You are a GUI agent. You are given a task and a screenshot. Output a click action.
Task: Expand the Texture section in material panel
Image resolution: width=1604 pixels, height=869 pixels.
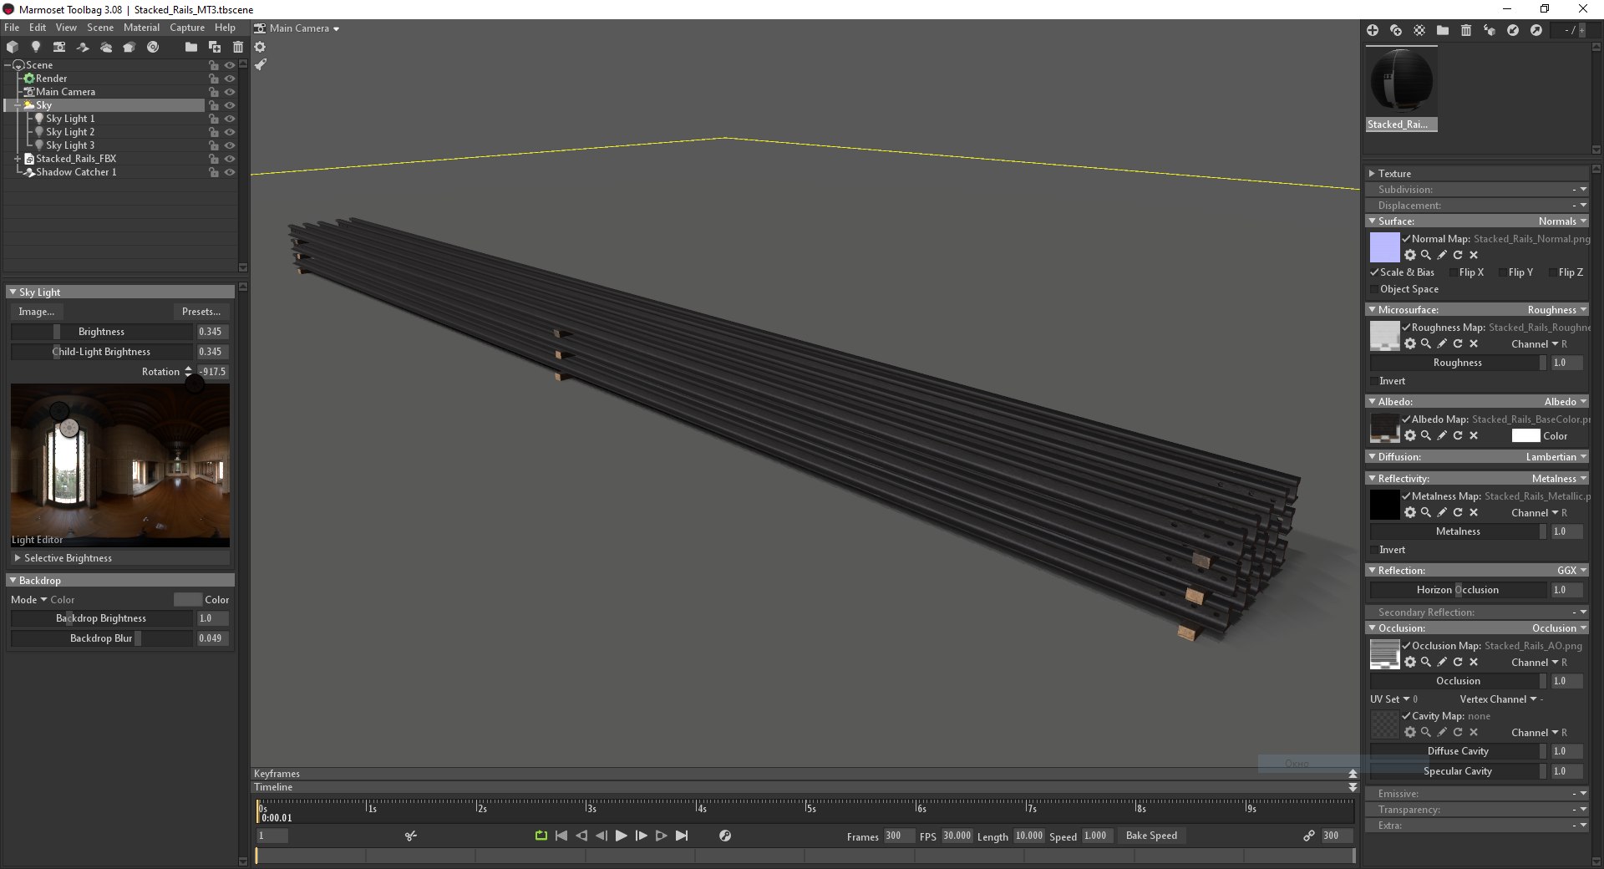coord(1372,174)
